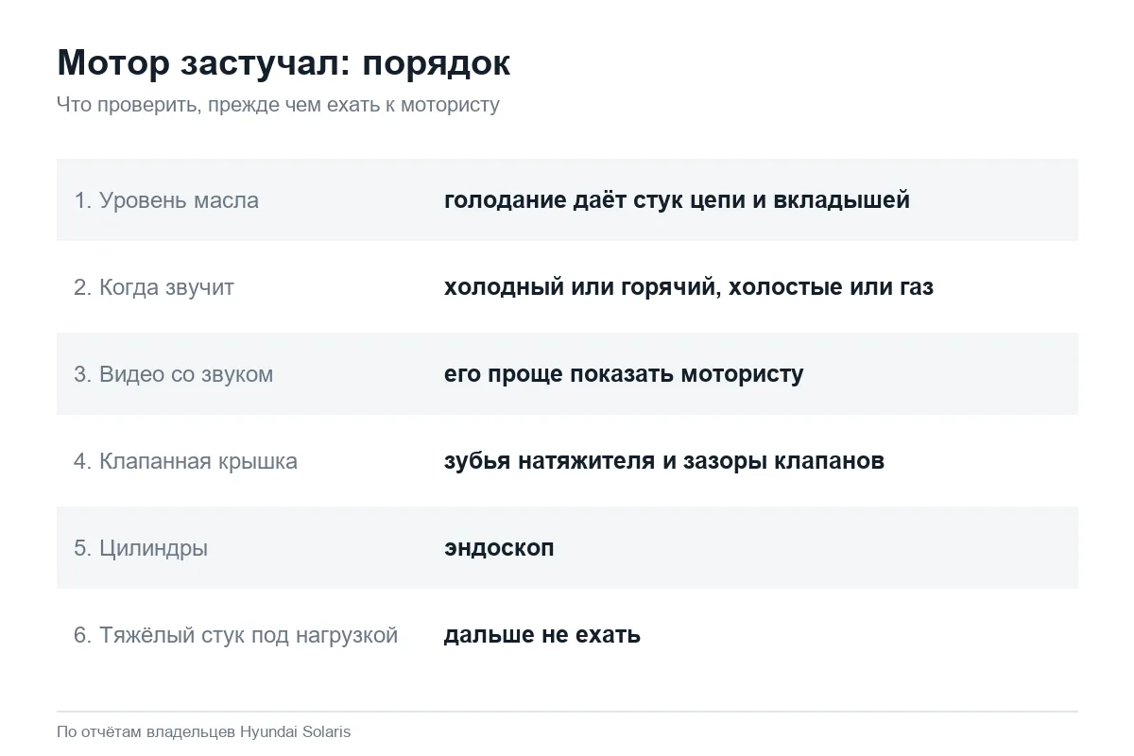The width and height of the screenshot is (1134, 756).
Task: Click the heading 'Мотор застучал: порядок'
Action: (283, 62)
